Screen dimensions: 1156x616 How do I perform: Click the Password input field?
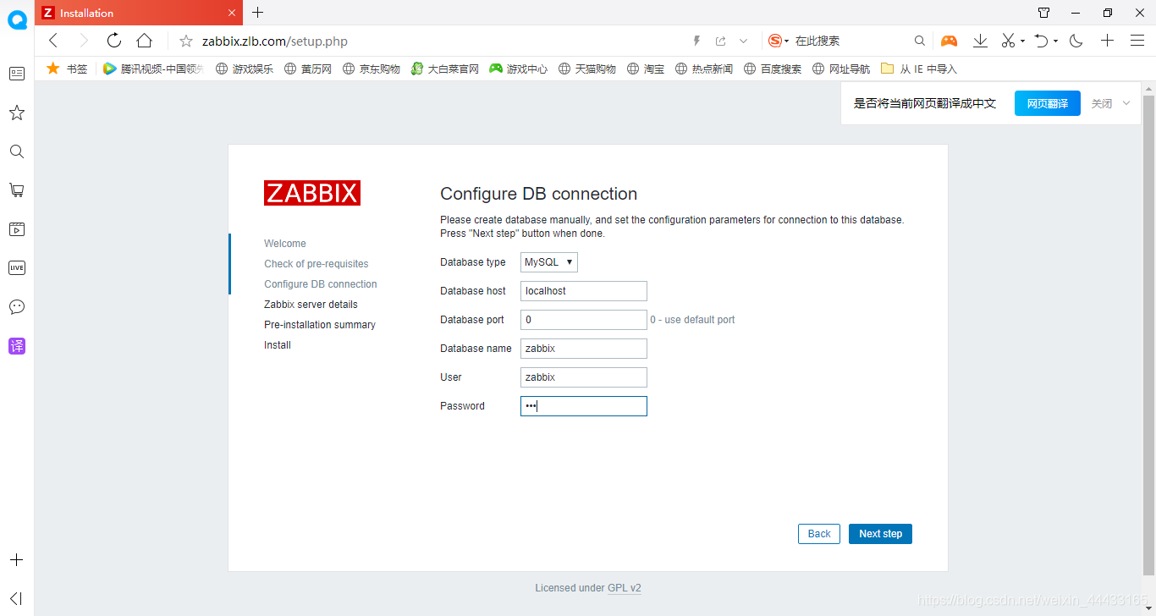pyautogui.click(x=584, y=406)
